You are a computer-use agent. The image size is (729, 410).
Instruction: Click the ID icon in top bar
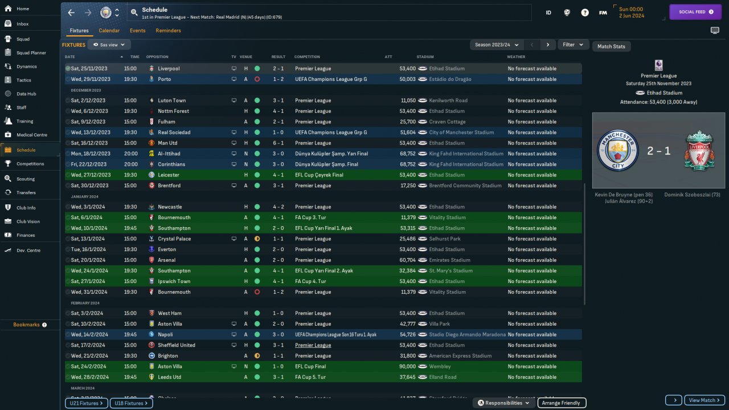tap(548, 13)
